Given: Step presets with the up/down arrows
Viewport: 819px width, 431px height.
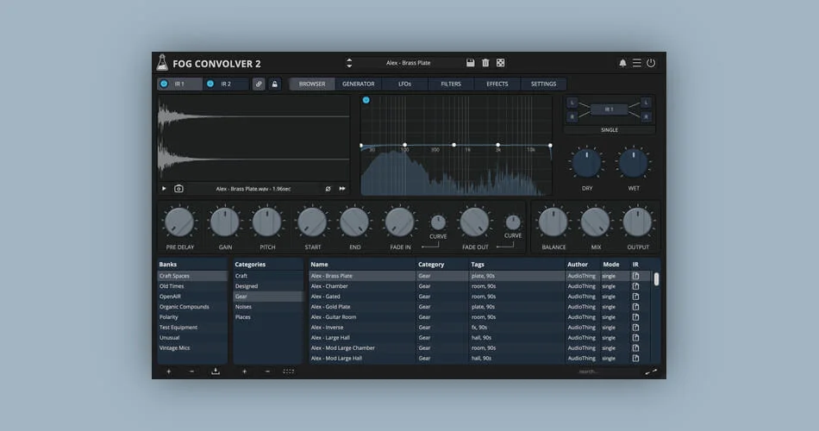Looking at the screenshot, I should [349, 63].
